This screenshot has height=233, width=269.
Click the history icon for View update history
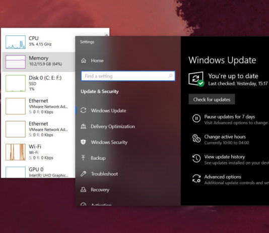196,158
